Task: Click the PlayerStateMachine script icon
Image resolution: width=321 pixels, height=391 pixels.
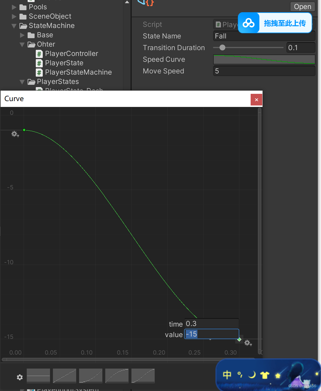Action: 39,73
